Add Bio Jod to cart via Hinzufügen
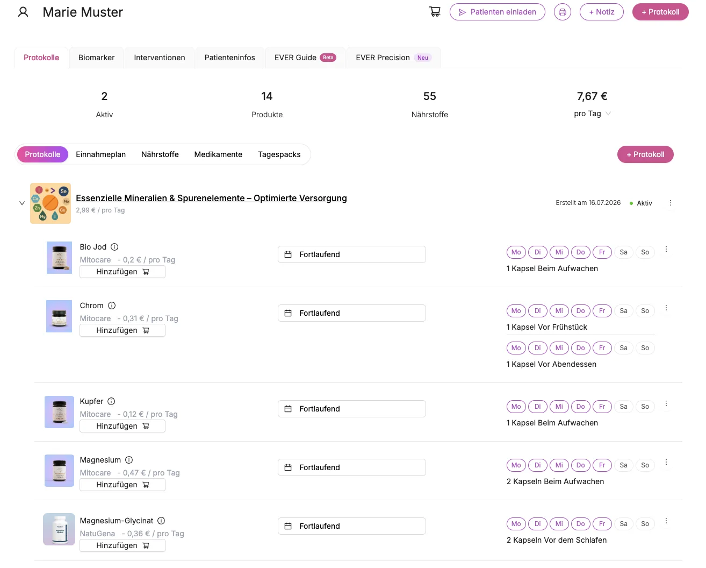The height and width of the screenshot is (568, 706). point(123,272)
